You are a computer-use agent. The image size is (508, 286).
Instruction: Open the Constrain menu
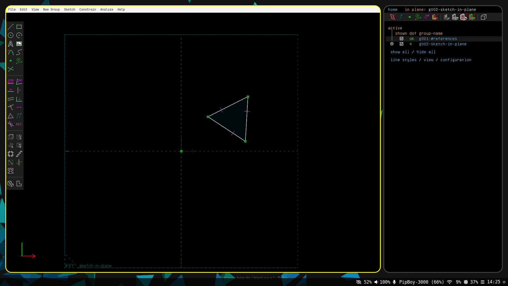88,10
